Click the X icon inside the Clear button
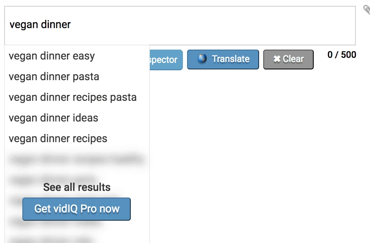Image resolution: width=370 pixels, height=243 pixels. (276, 59)
